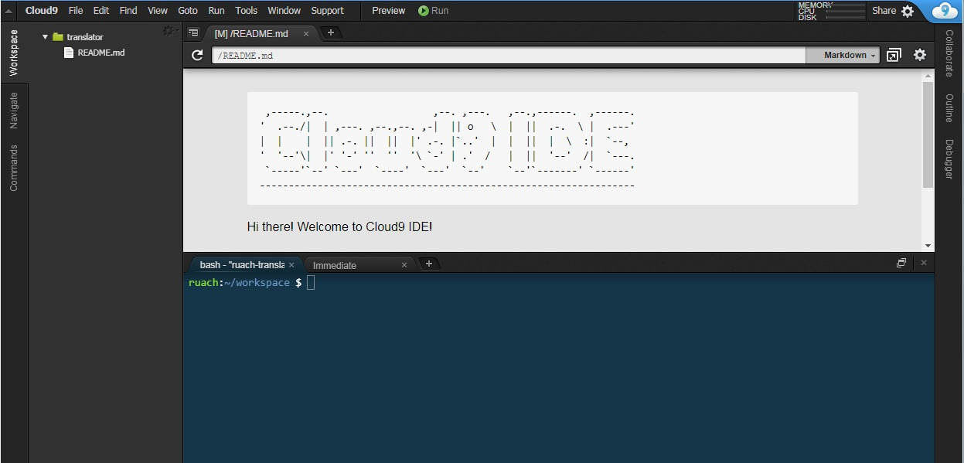Open the Cloud9 menu

tap(42, 11)
